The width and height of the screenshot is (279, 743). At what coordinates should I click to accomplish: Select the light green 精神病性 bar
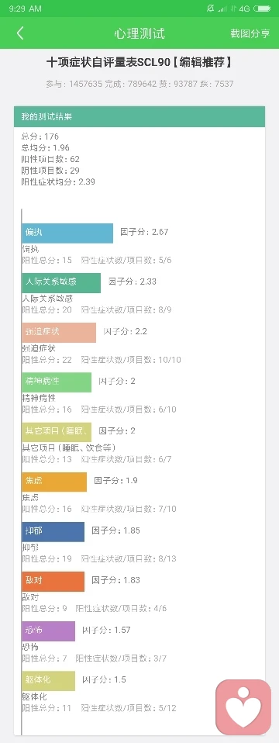click(x=57, y=382)
